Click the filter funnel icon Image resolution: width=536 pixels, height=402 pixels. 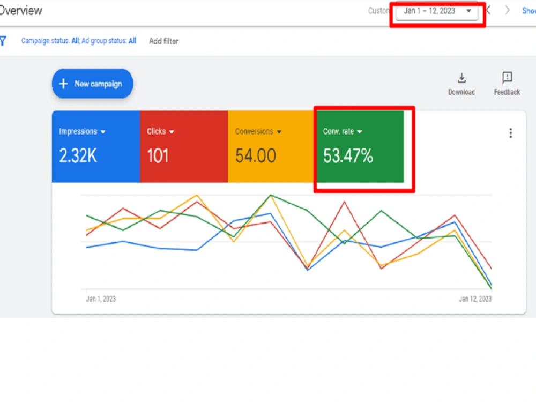pos(3,41)
